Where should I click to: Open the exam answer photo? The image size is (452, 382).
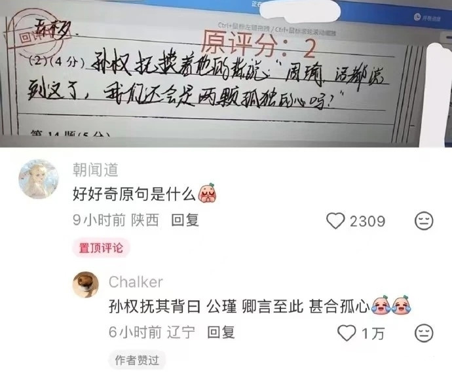tap(226, 73)
